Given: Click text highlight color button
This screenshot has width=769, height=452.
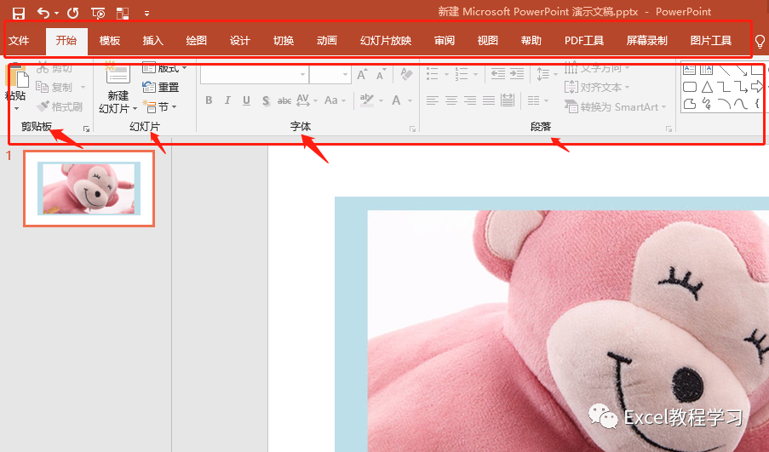Looking at the screenshot, I should [367, 100].
